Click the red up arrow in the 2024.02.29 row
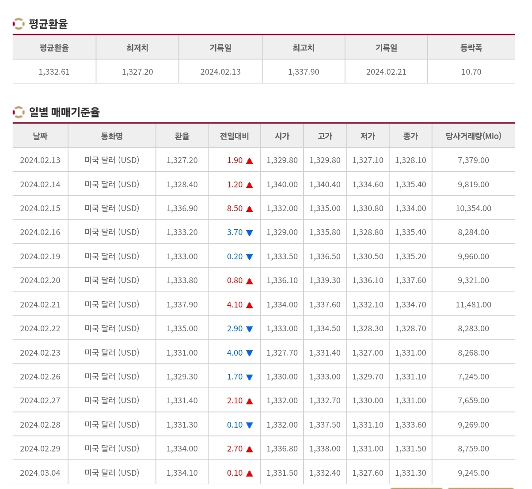 click(x=249, y=449)
